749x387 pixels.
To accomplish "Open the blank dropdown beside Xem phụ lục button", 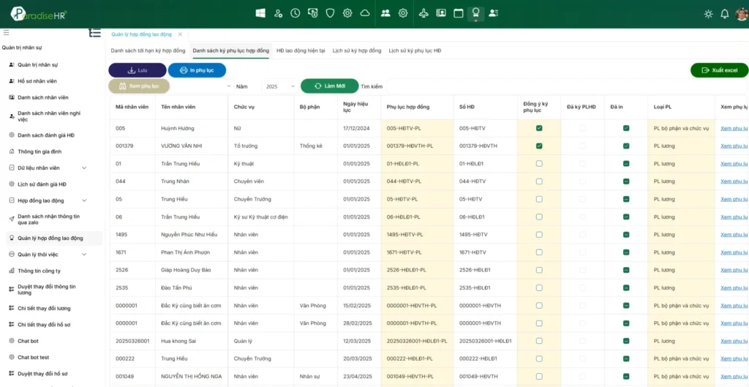I will (203, 86).
